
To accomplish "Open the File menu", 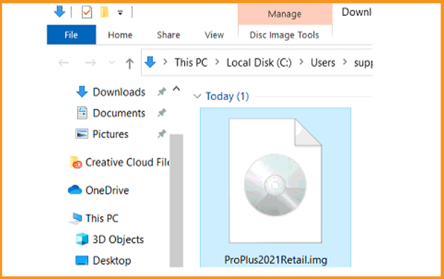I will click(71, 35).
